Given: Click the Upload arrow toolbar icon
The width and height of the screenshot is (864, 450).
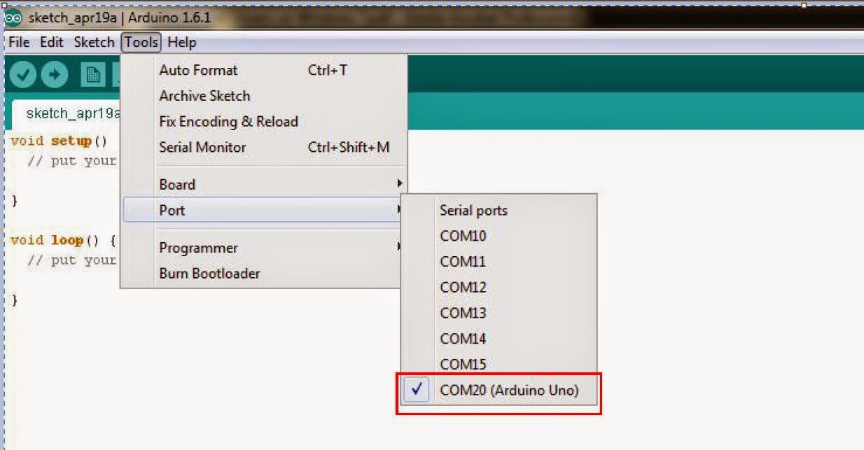Looking at the screenshot, I should pyautogui.click(x=55, y=74).
